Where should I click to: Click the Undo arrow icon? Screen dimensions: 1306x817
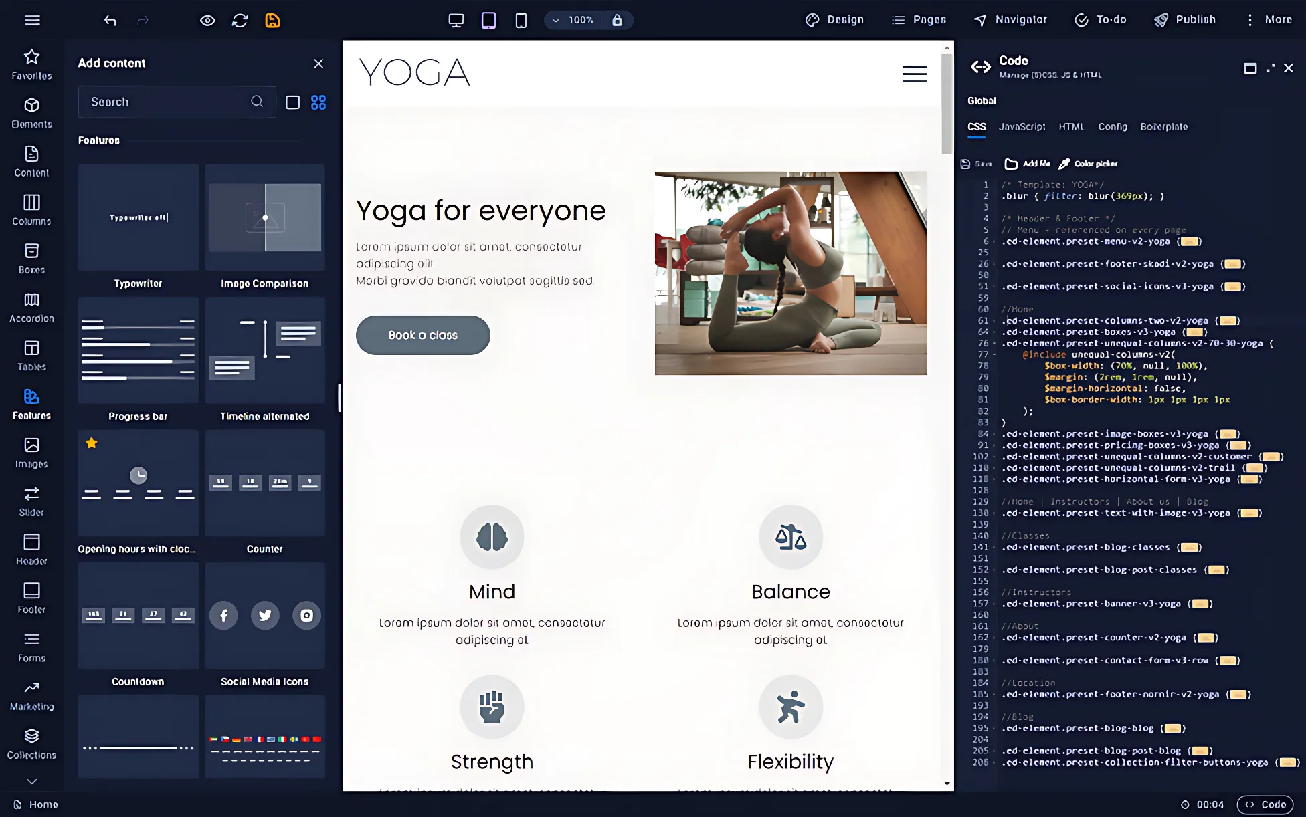point(110,21)
